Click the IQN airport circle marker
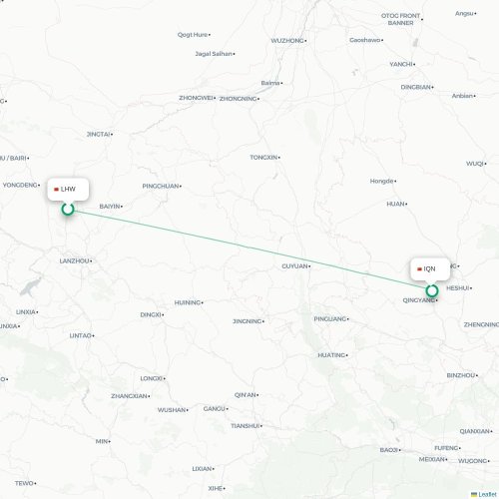The image size is (499, 499). click(x=432, y=291)
